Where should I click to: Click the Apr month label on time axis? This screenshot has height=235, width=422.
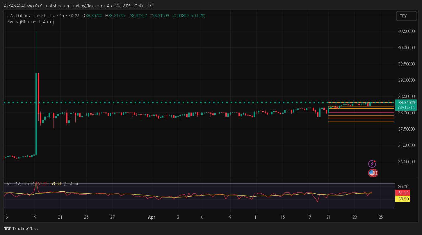pos(151,217)
